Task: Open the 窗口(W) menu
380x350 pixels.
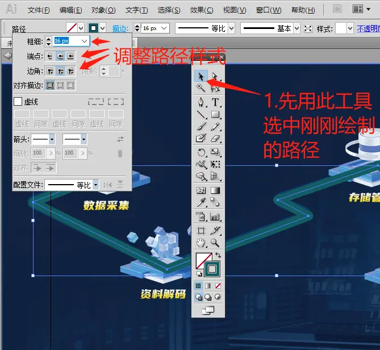Action: tap(269, 10)
